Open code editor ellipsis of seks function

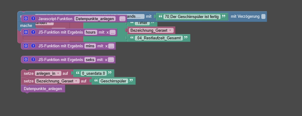point(111,60)
